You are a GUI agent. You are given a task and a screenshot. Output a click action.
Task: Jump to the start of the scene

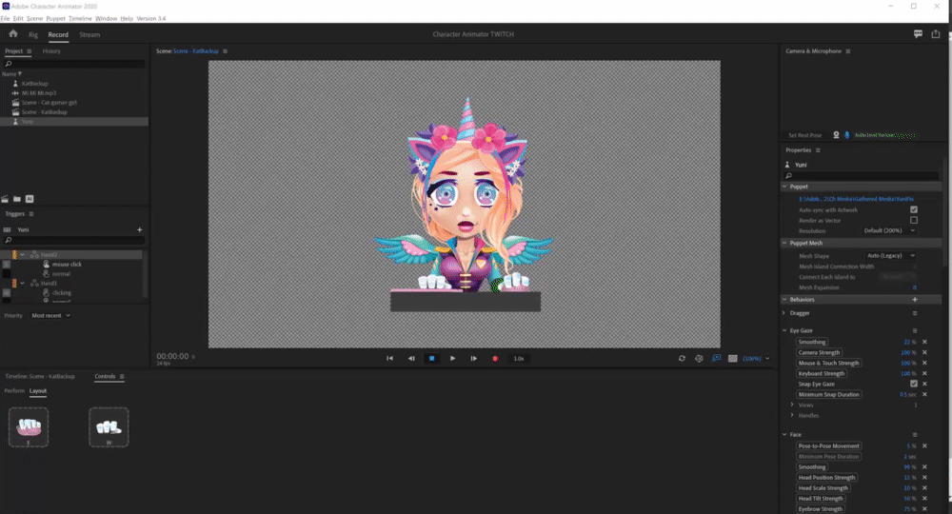389,359
